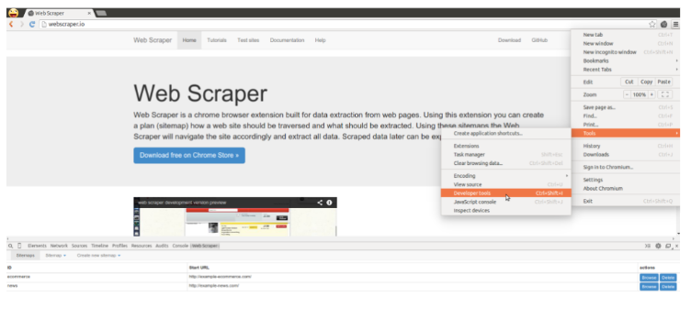This screenshot has height=330, width=691.
Task: Open the Sitemaps tab
Action: 25,256
